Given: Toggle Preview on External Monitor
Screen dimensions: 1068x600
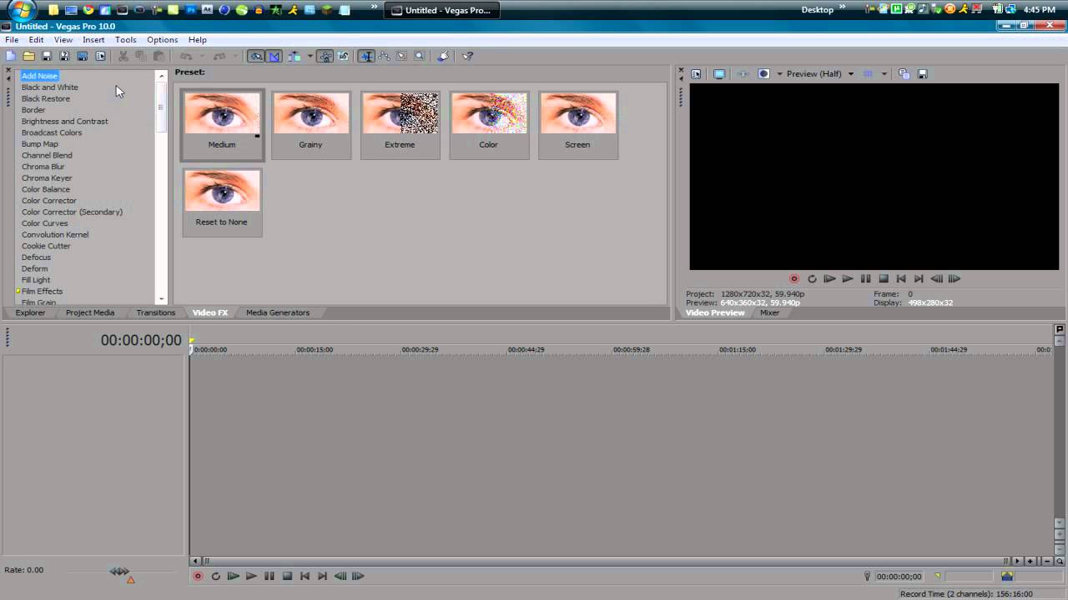Looking at the screenshot, I should point(719,73).
